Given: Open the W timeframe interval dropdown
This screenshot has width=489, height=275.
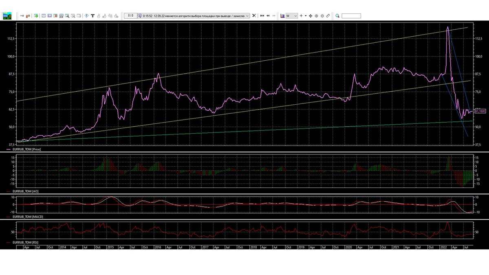Looking at the screenshot, I should point(292,15).
